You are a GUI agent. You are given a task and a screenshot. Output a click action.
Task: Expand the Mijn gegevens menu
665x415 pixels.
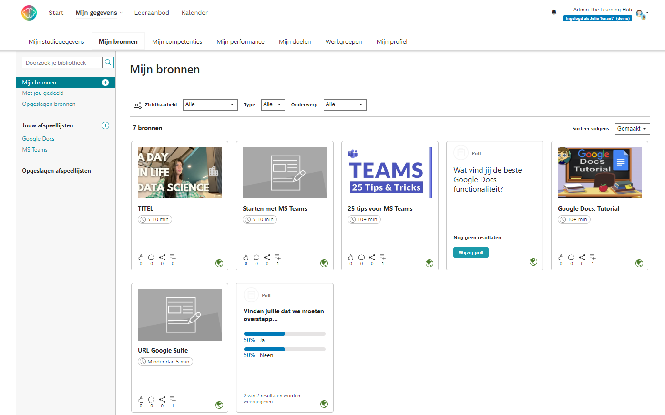coord(99,13)
